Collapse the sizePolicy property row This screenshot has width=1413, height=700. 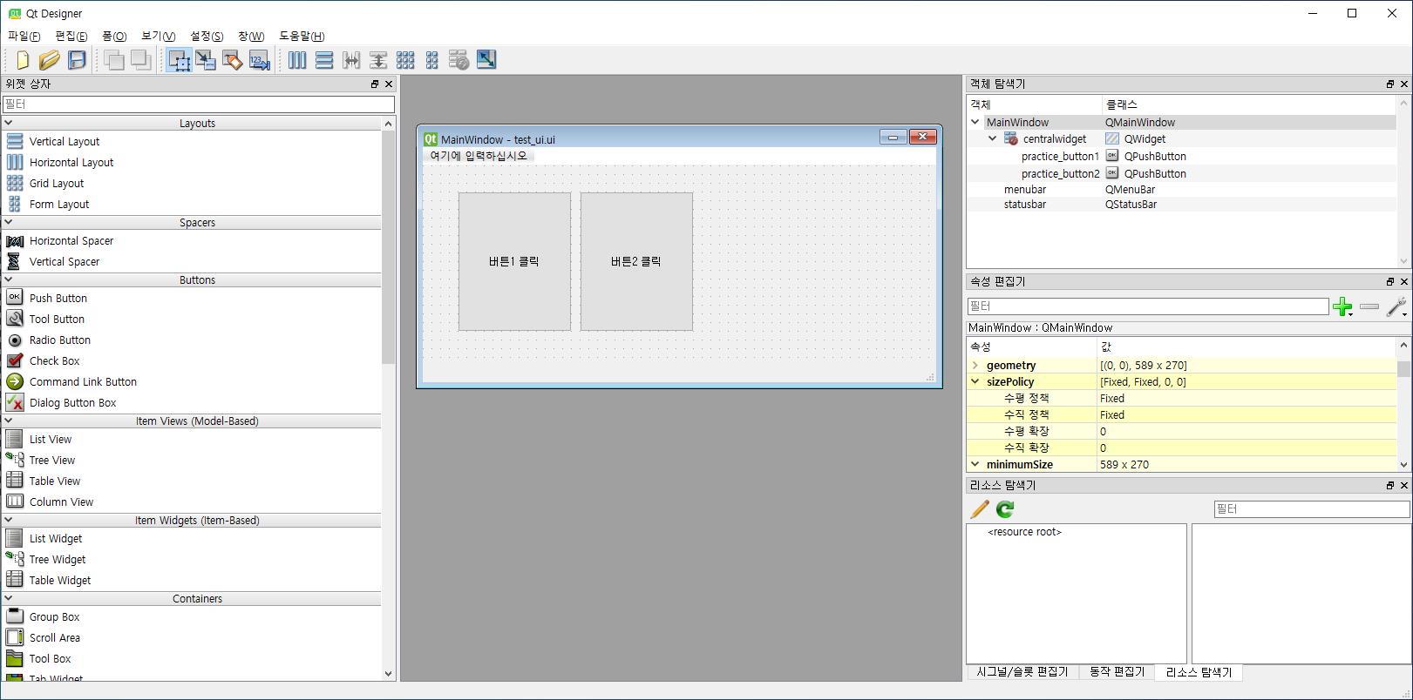pos(975,381)
